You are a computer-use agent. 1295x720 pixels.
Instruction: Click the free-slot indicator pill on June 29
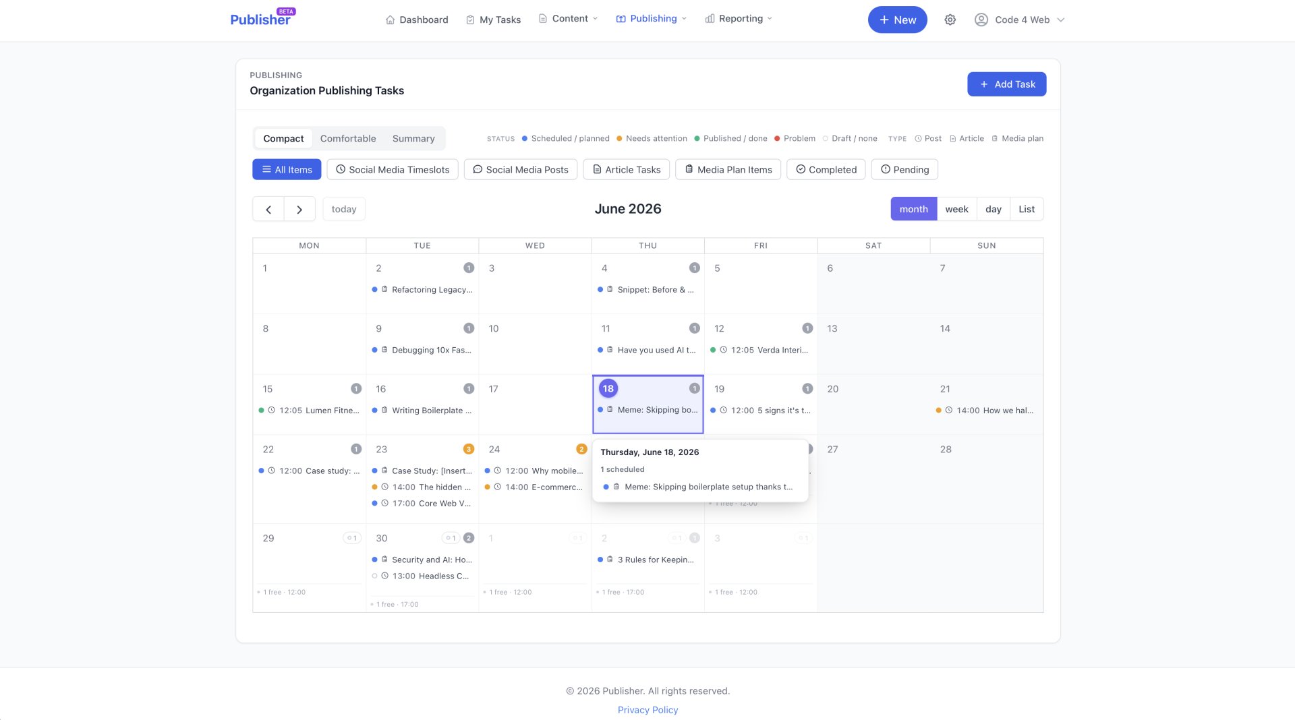coord(352,538)
